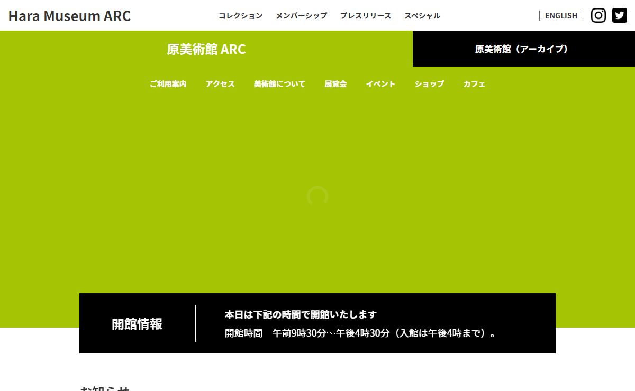Select the 原美術館（アーカイブ）tab
The height and width of the screenshot is (391, 635).
tap(524, 49)
